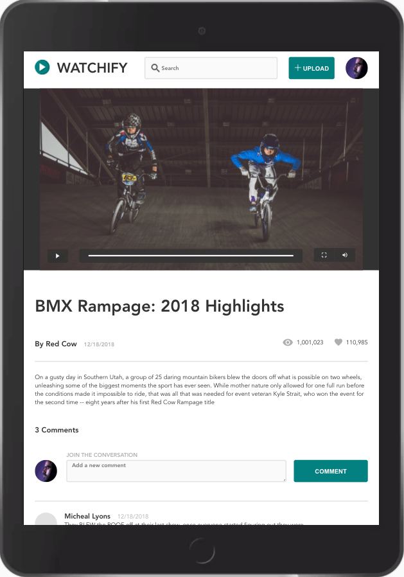404x577 pixels.
Task: Click the BMX video frame
Action: [201, 169]
